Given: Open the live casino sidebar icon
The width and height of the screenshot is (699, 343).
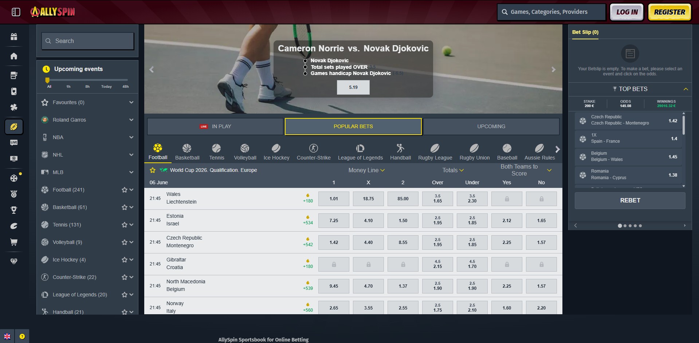Looking at the screenshot, I should click(x=14, y=142).
